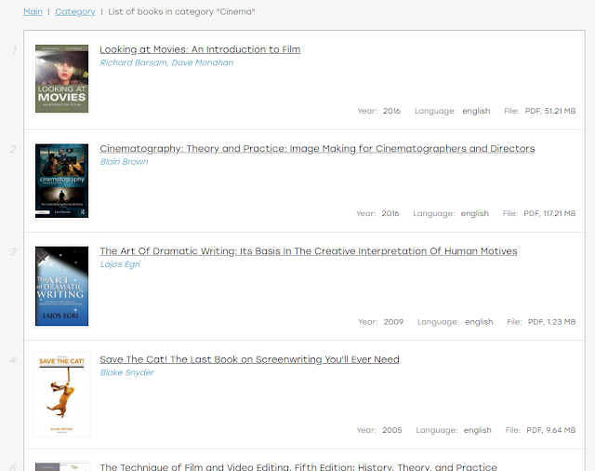Open author Richard Barsam, Dave Monahan link
This screenshot has width=595, height=471.
coord(166,62)
